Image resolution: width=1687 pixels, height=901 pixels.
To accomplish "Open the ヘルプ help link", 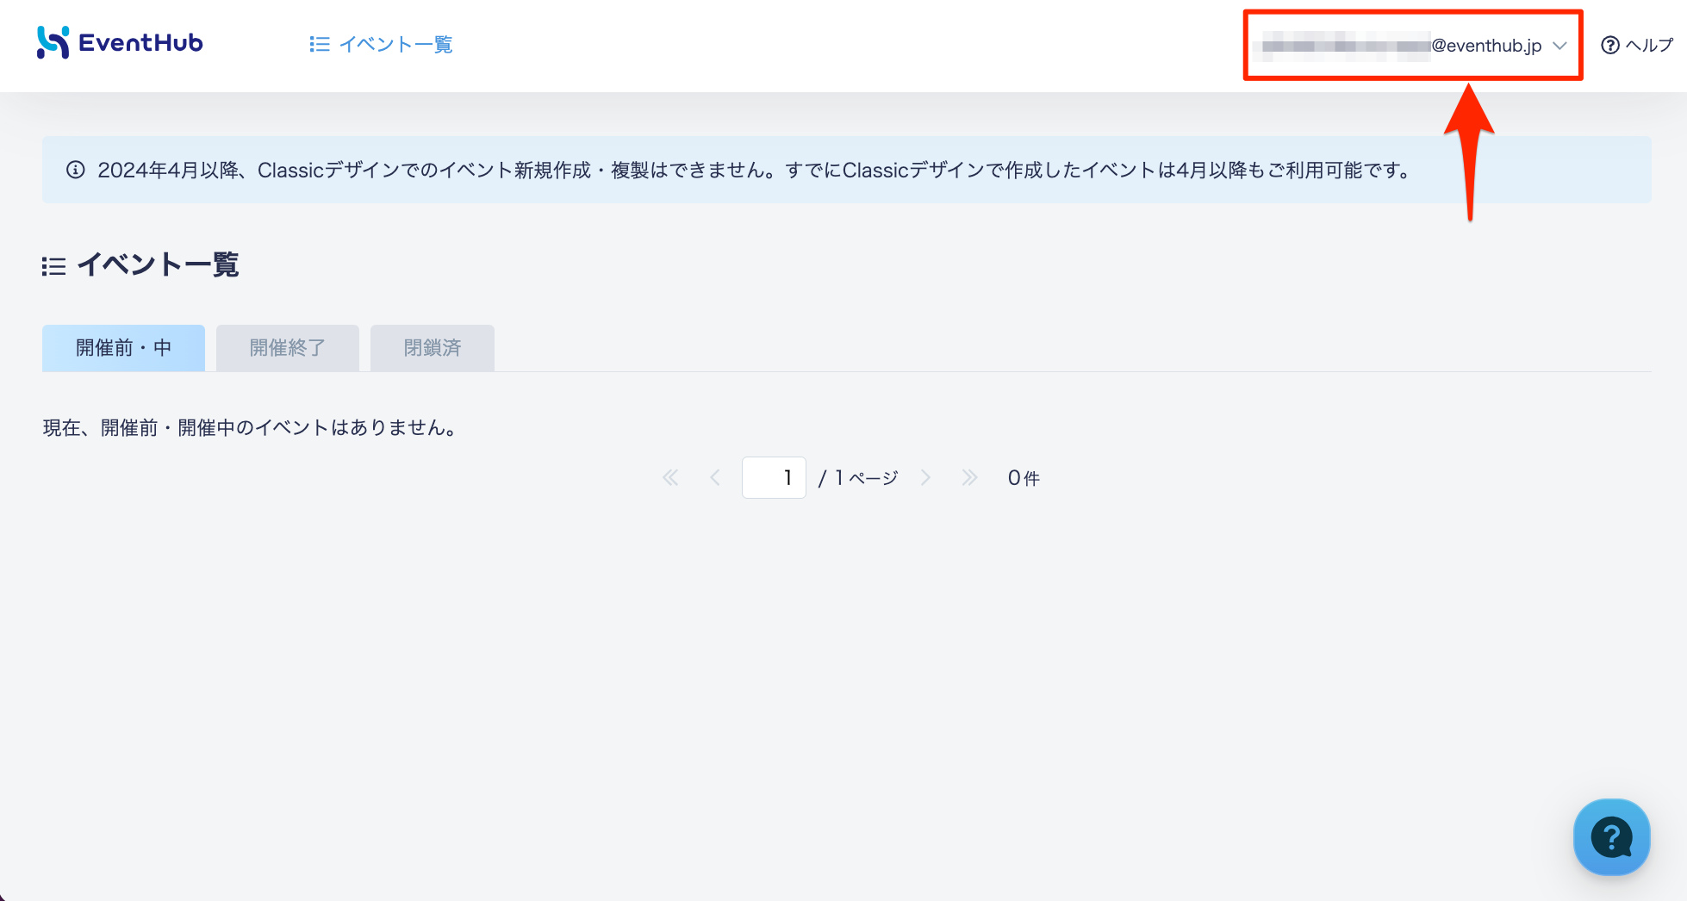I will pos(1636,45).
